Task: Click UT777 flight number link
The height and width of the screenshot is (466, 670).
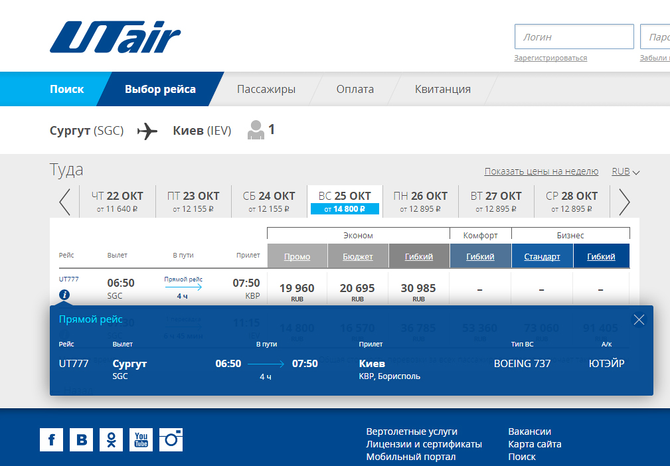Action: click(69, 279)
